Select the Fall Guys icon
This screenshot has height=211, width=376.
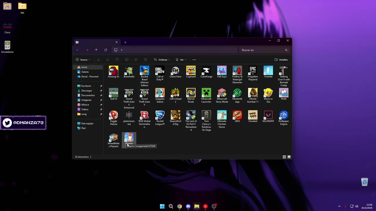[222, 72]
